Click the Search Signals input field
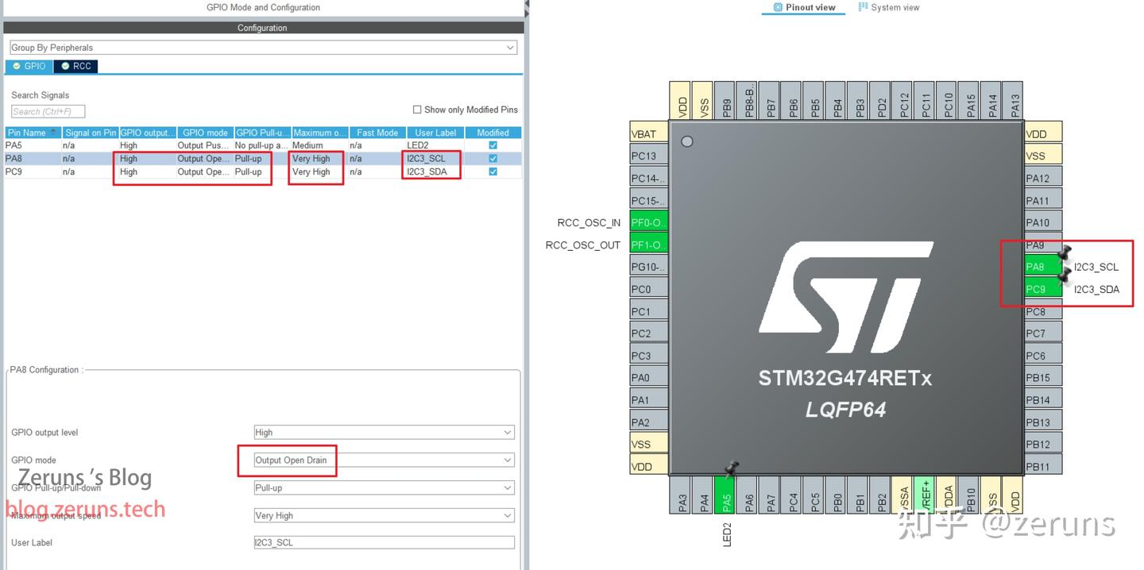 [x=46, y=110]
